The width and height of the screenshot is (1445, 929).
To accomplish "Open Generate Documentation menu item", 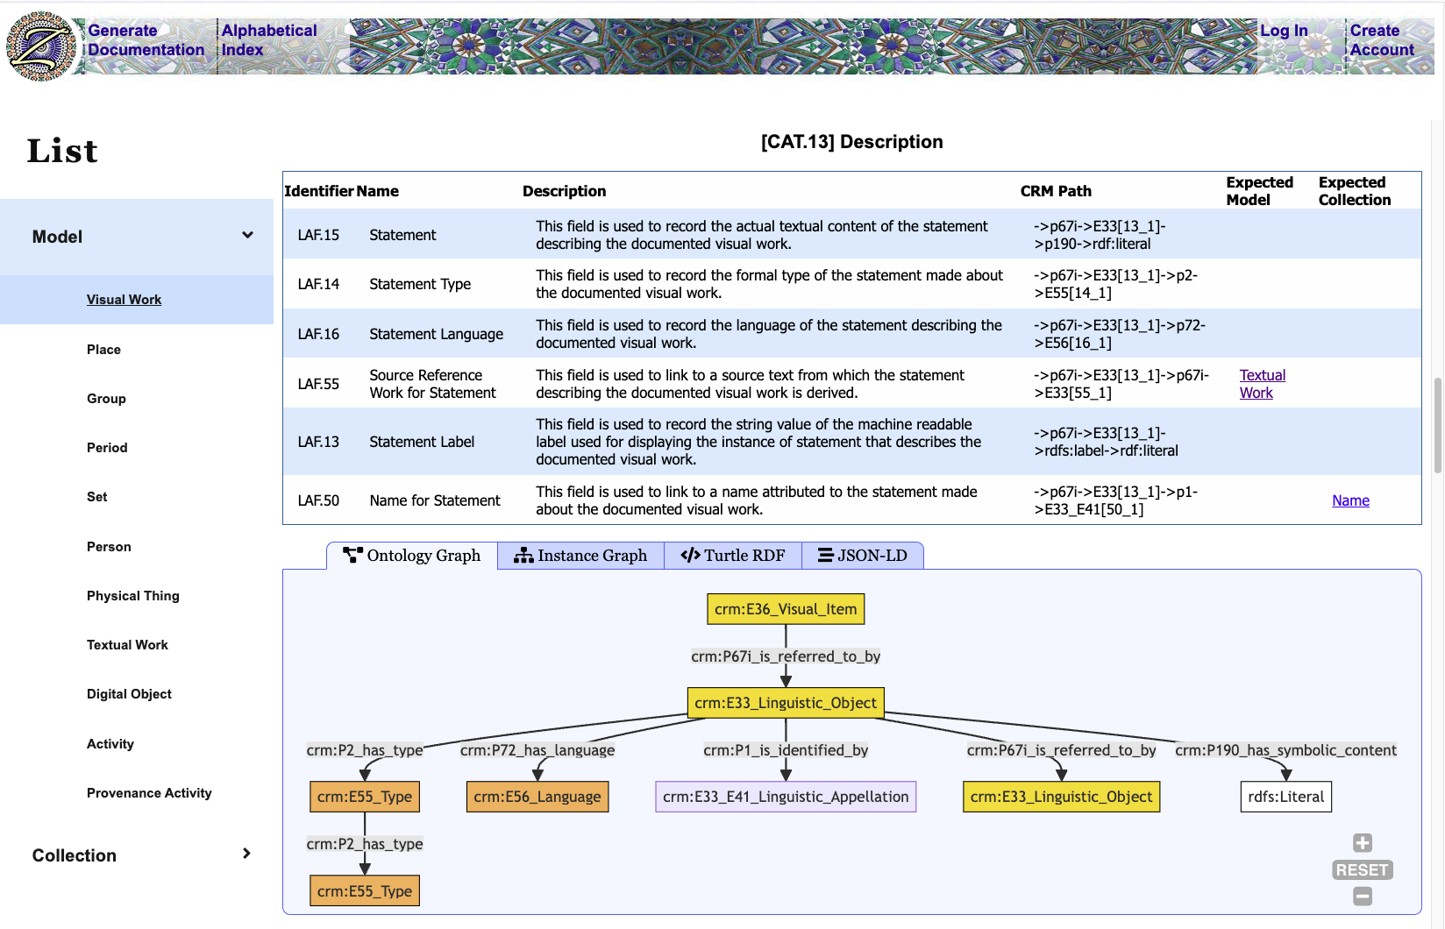I will [x=146, y=40].
